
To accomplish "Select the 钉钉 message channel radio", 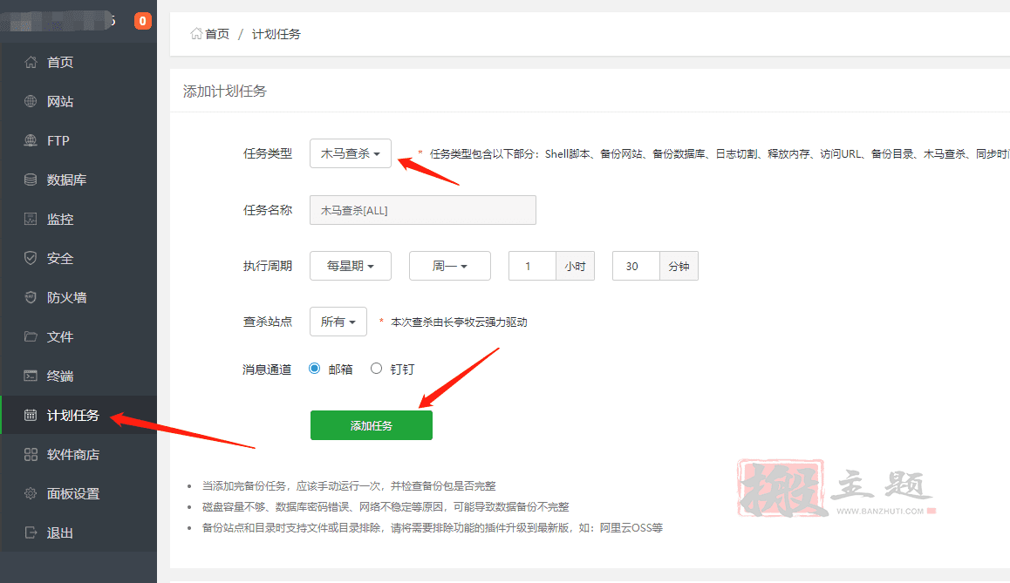I will (x=376, y=369).
